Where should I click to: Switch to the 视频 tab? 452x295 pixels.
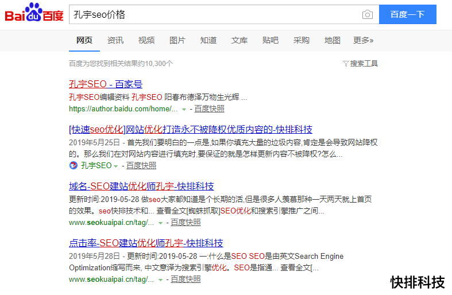[x=146, y=40]
